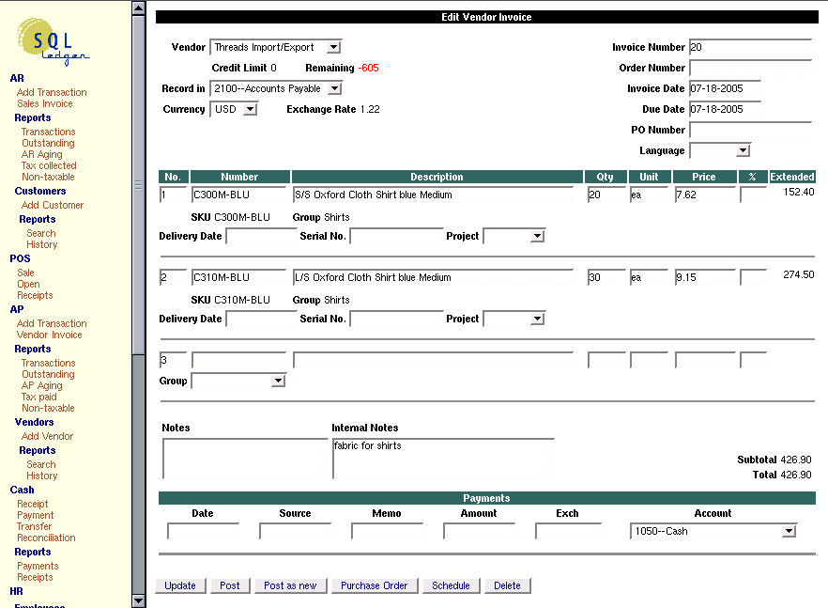This screenshot has width=828, height=608.
Task: Click the Schedule button
Action: [451, 585]
